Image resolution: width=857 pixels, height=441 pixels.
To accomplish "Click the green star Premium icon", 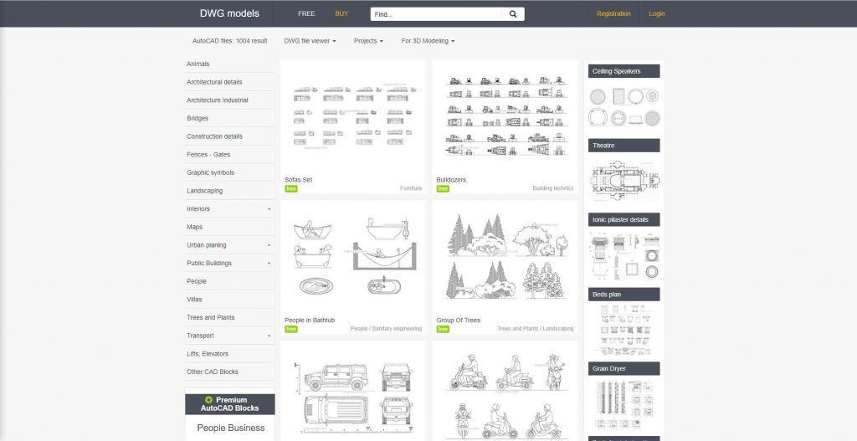I will coord(208,400).
